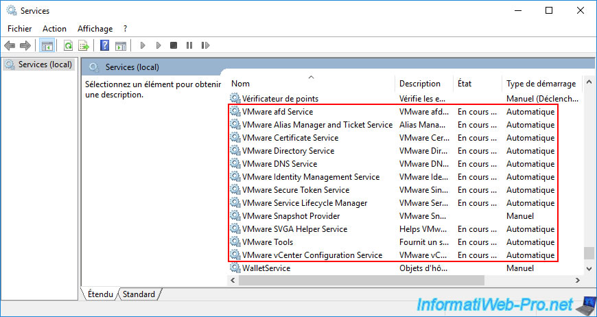
Task: Open the Action menu
Action: tap(54, 29)
